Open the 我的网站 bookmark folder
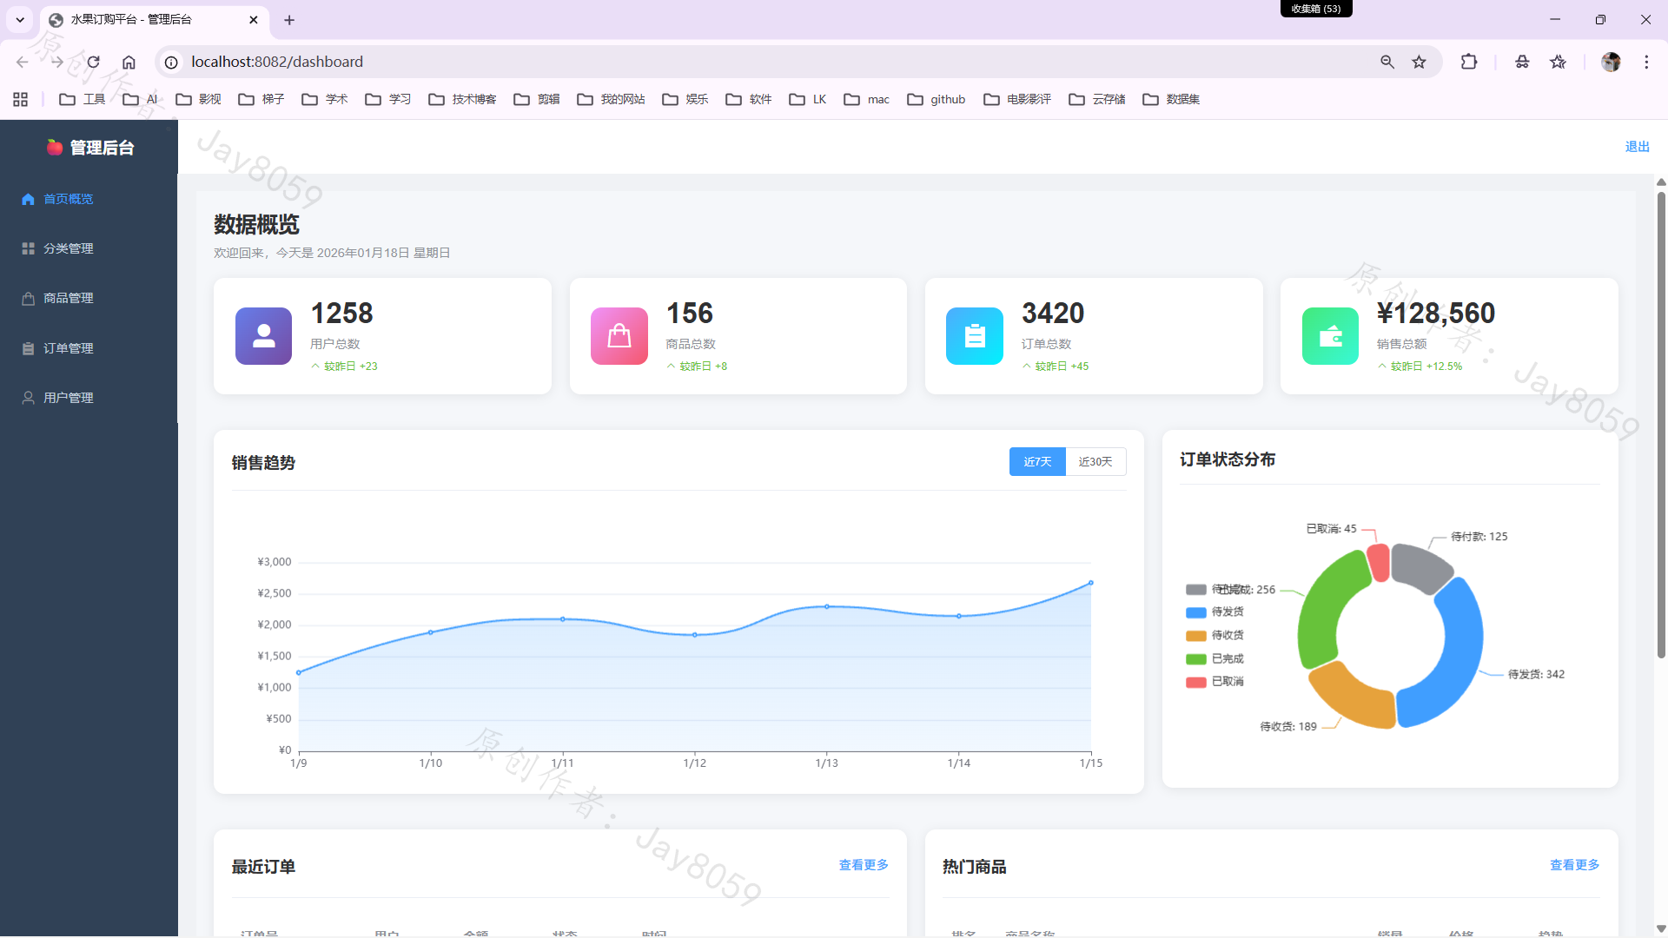This screenshot has width=1668, height=938. [x=611, y=99]
